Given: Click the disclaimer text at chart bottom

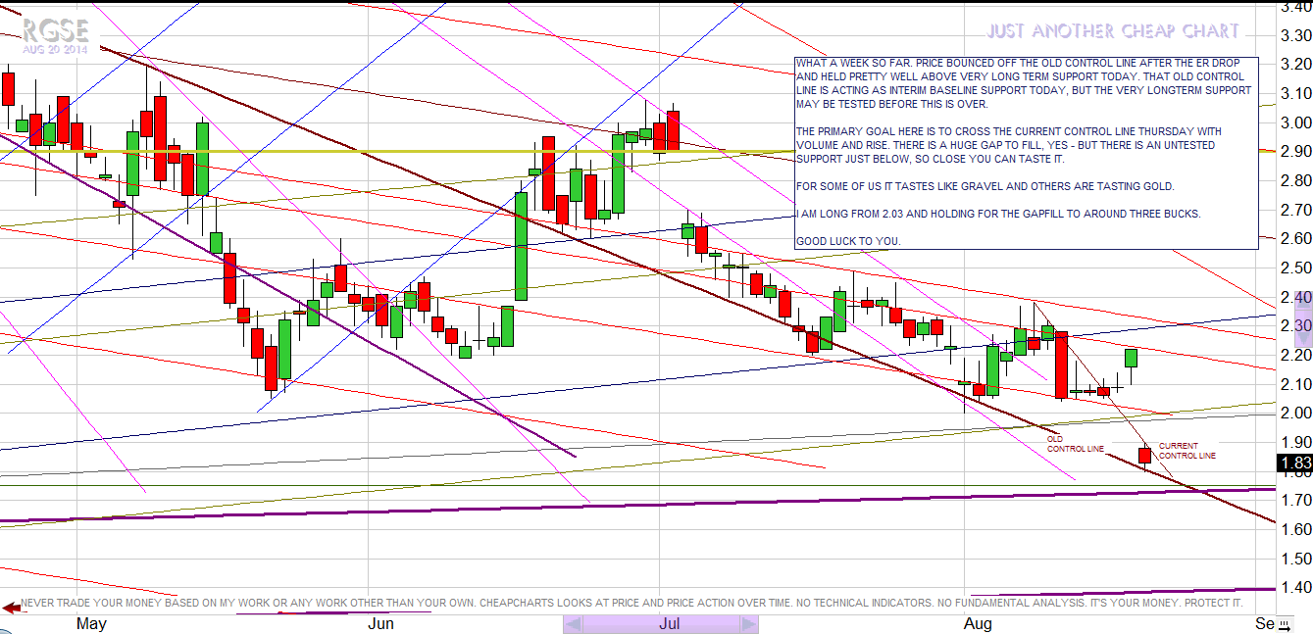Looking at the screenshot, I should click(628, 603).
